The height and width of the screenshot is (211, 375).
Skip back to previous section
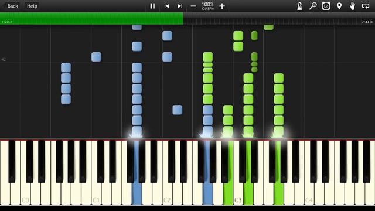166,6
